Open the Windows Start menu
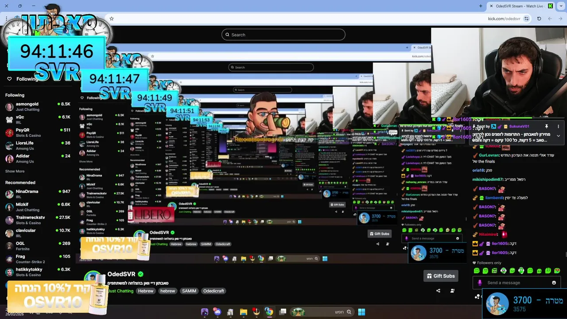 pyautogui.click(x=361, y=312)
